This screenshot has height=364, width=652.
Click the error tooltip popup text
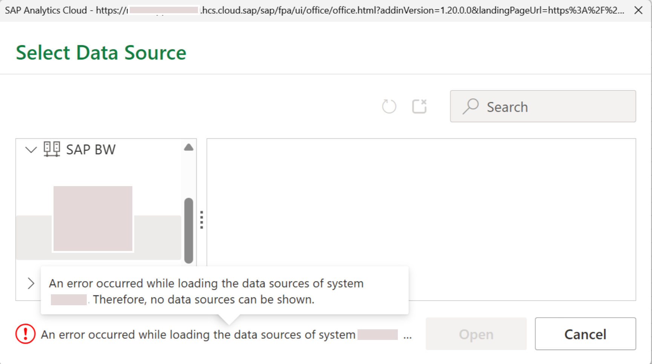(206, 291)
